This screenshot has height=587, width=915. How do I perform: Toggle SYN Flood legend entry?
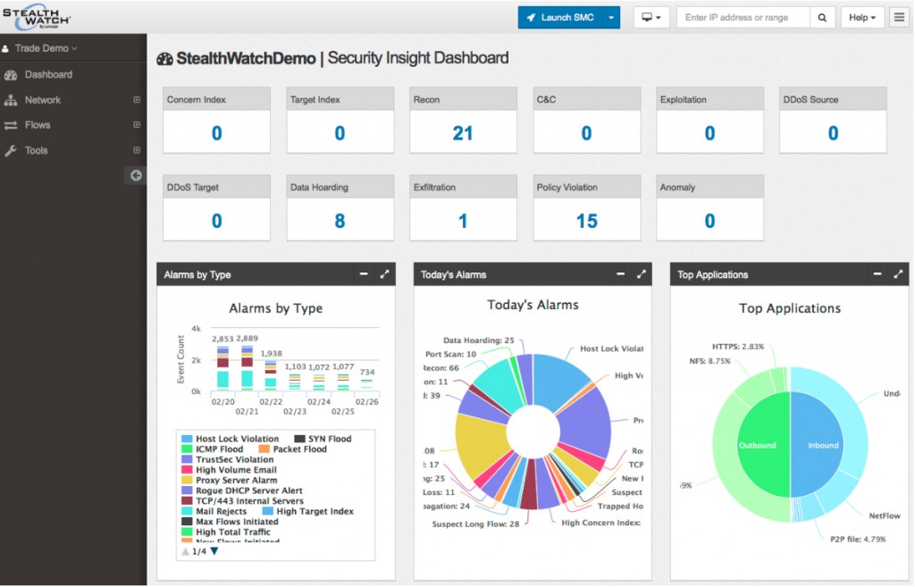[x=323, y=439]
